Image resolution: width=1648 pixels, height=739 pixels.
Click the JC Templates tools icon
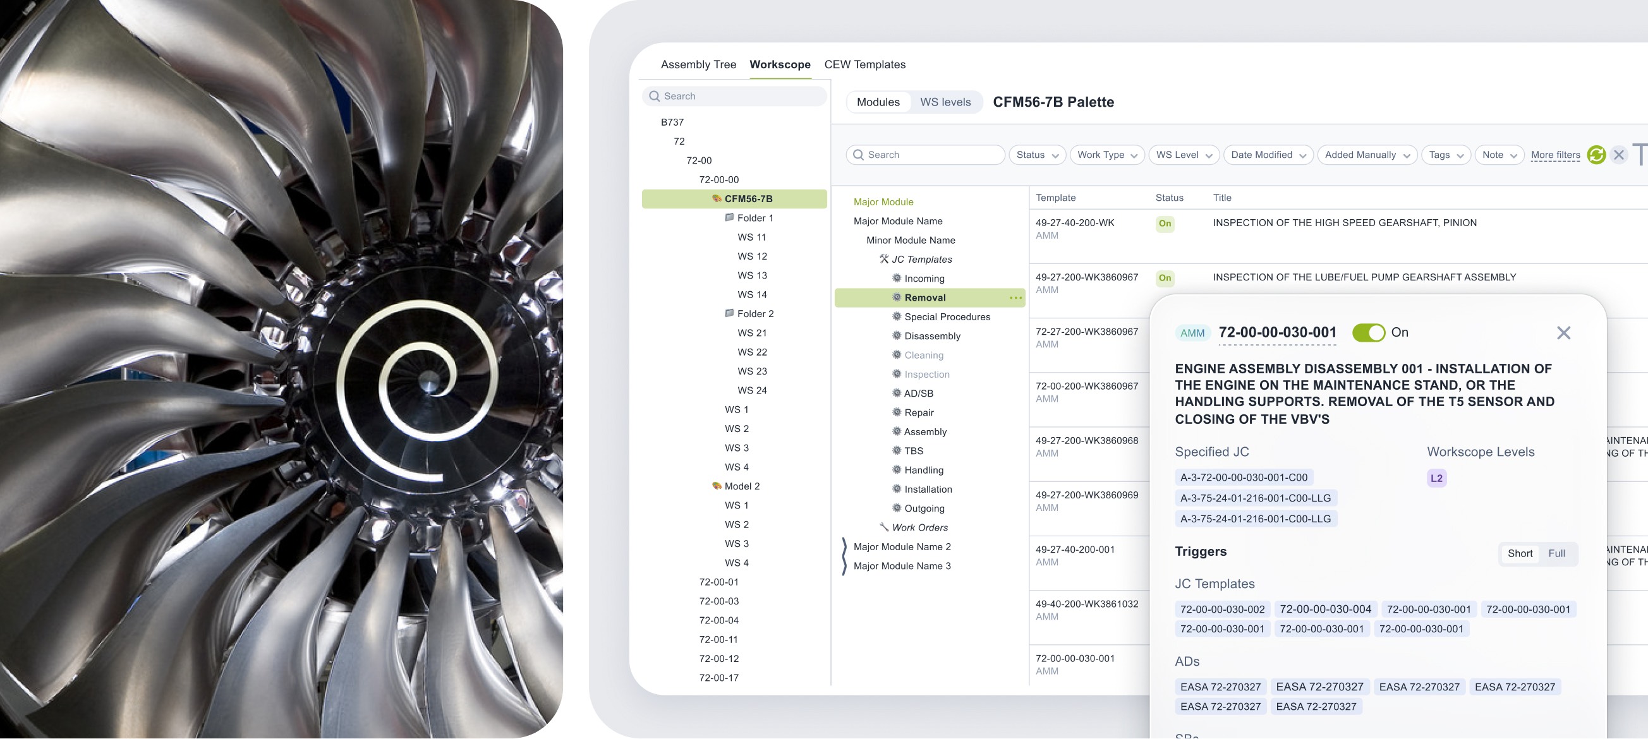883,259
